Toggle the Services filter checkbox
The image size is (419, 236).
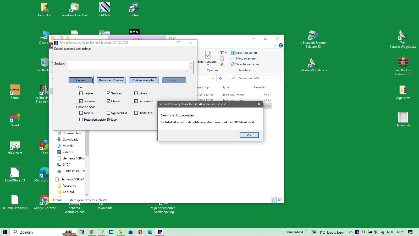click(x=108, y=93)
